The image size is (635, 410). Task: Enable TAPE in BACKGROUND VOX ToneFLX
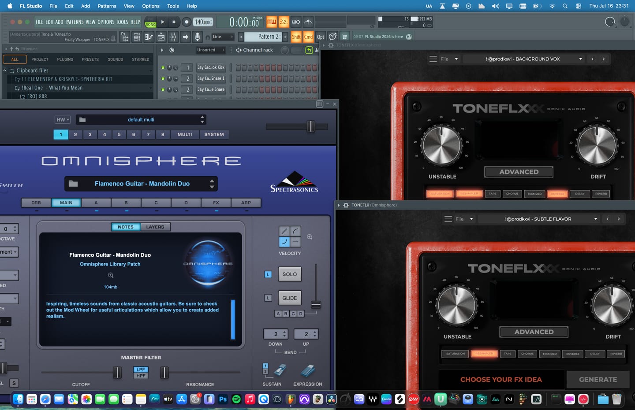493,194
